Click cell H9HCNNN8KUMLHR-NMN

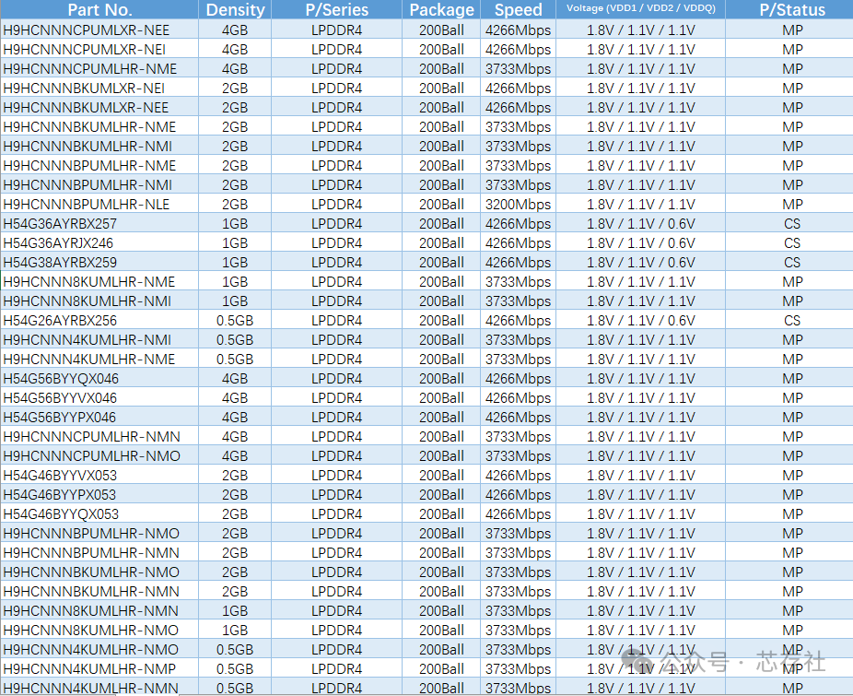tap(99, 610)
